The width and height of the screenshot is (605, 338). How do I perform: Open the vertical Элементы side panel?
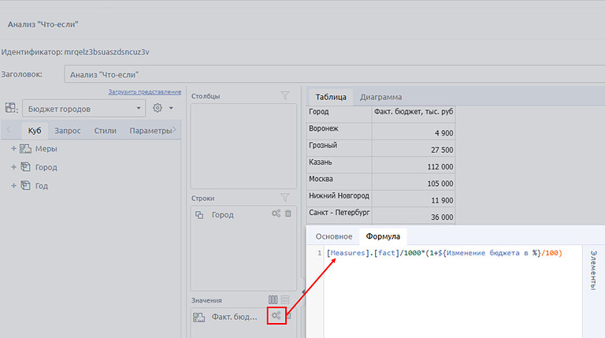coord(593,270)
